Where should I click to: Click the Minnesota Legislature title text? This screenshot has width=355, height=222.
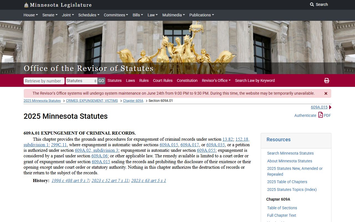(x=61, y=5)
